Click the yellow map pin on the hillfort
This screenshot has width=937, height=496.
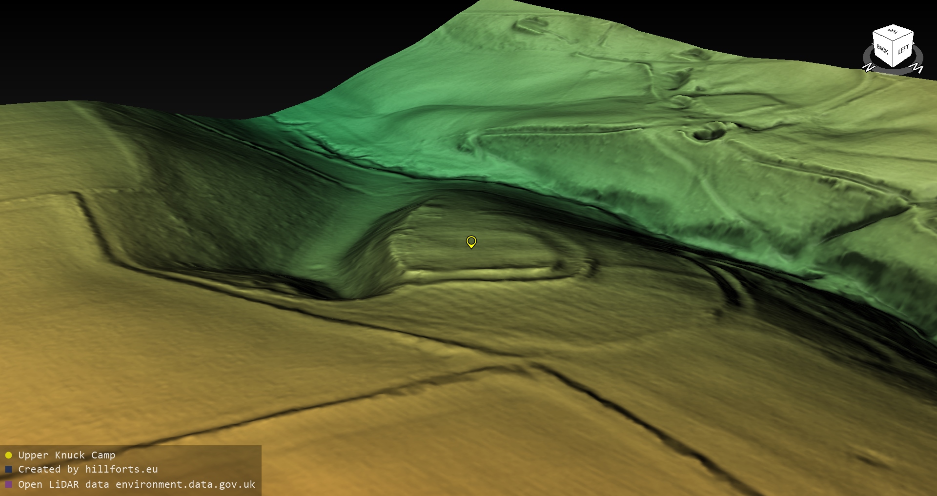471,241
